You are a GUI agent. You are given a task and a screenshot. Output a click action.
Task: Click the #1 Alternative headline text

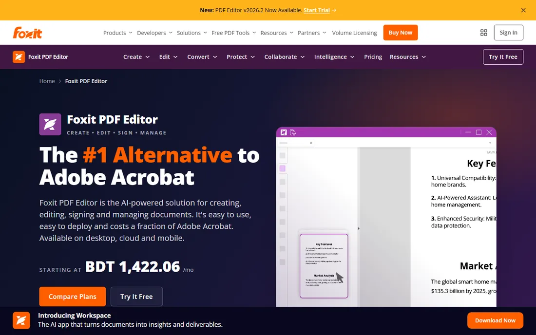(157, 155)
